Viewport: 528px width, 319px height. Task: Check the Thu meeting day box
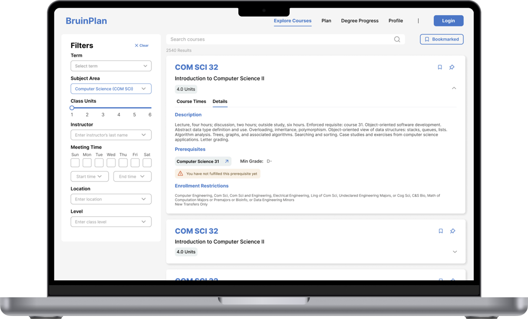tap(123, 163)
